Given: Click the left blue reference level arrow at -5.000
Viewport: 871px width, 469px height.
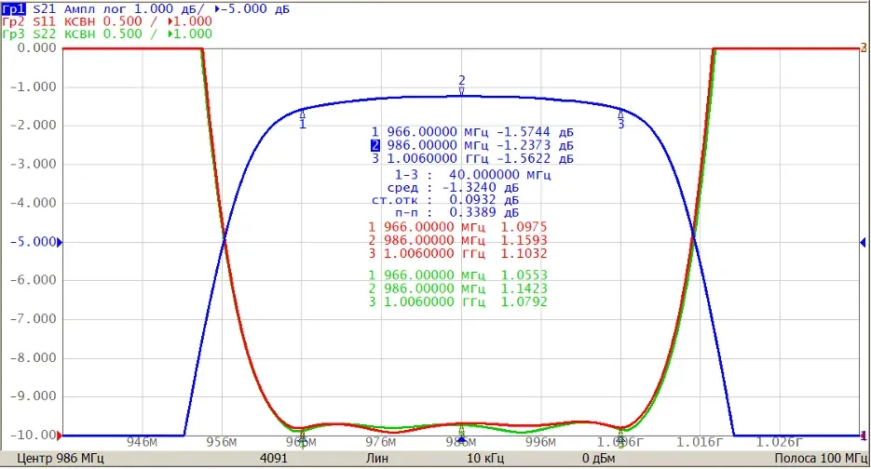Looking at the screenshot, I should (x=60, y=242).
